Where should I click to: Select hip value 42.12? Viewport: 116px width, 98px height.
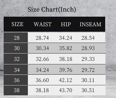[x=66, y=80]
